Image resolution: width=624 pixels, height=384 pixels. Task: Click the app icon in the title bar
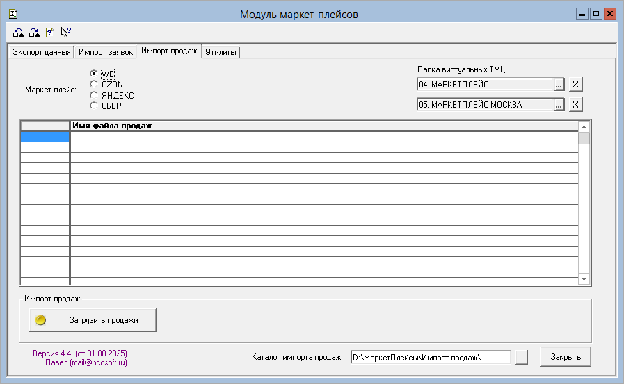[x=13, y=14]
